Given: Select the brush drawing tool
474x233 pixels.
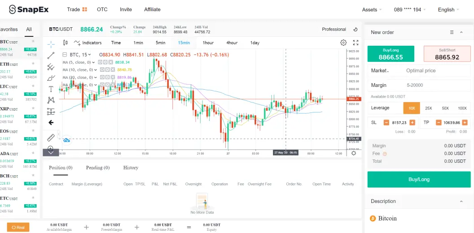Looking at the screenshot, I should click(51, 78).
